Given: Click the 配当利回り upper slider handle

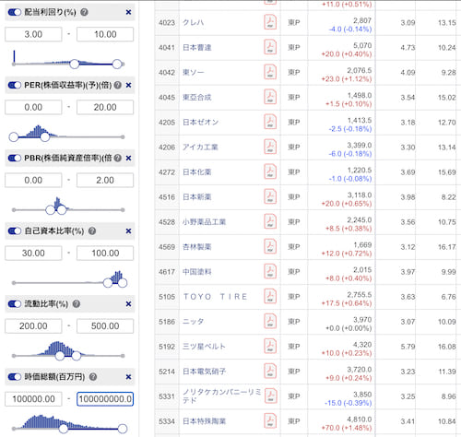Looking at the screenshot, I should tap(117, 64).
